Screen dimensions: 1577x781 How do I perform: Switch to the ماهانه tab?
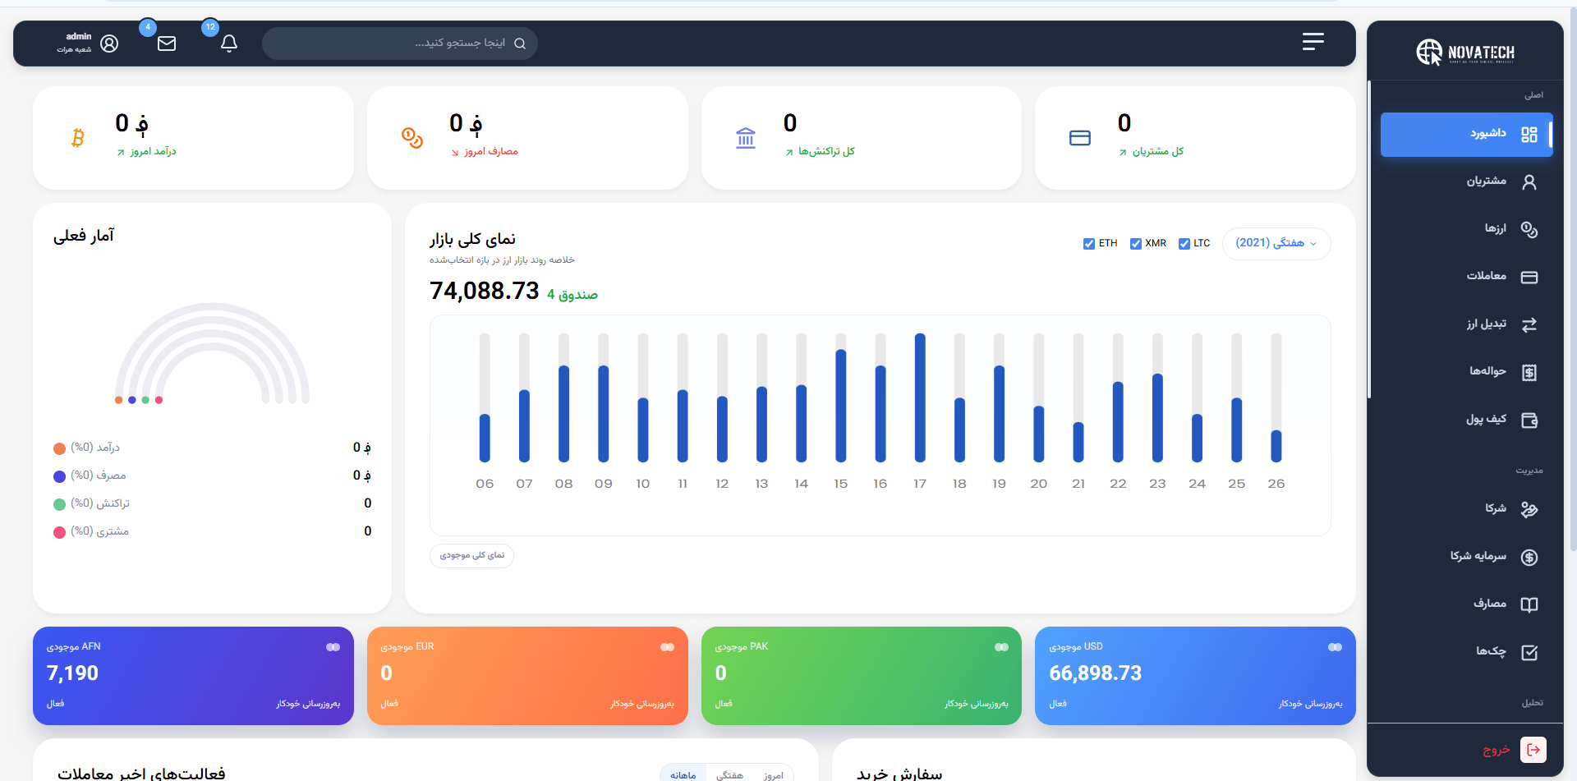(x=683, y=774)
